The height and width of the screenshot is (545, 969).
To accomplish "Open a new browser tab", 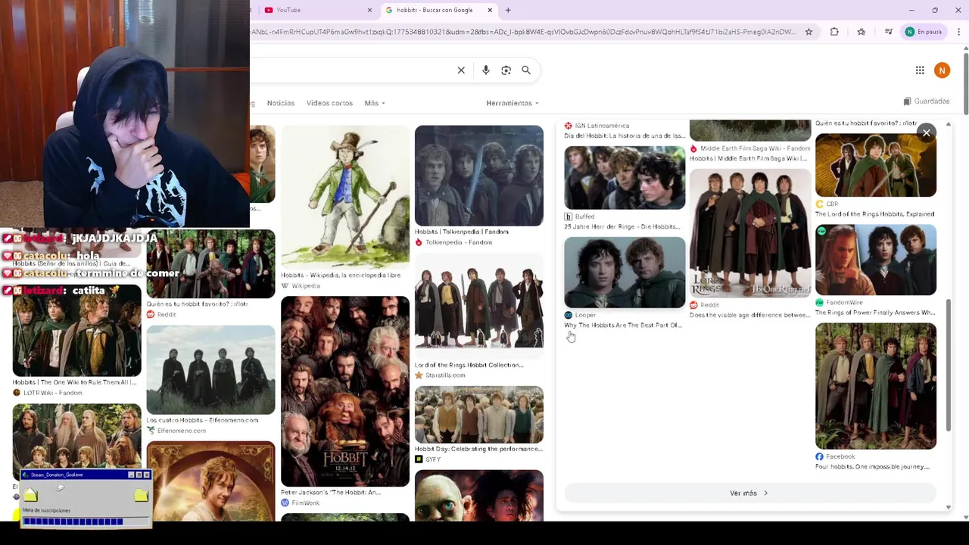I will (x=508, y=10).
